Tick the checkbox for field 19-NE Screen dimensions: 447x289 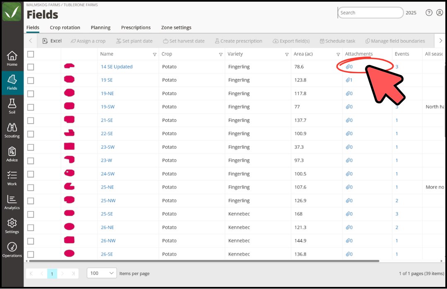tap(31, 94)
